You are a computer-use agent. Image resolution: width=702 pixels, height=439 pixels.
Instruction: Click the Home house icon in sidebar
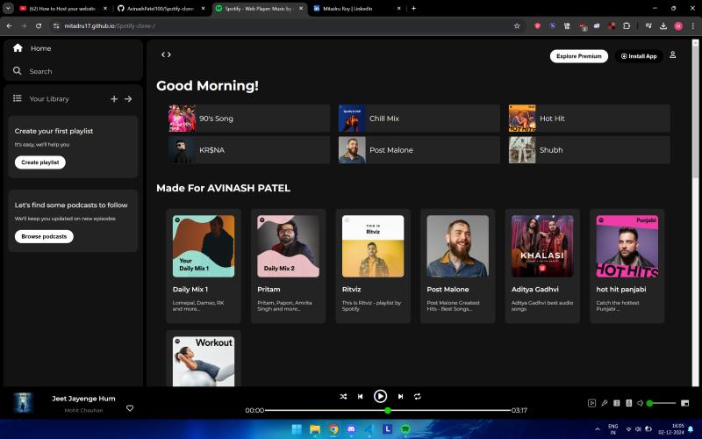(x=18, y=48)
